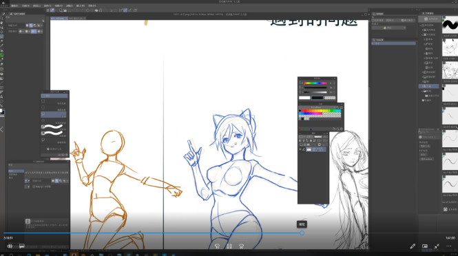The width and height of the screenshot is (458, 256).
Task: Open the third menu bar item
Action: pyautogui.click(x=37, y=6)
